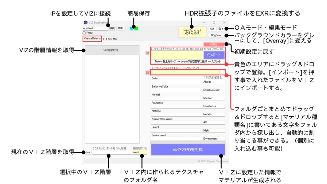The width and height of the screenshot is (327, 184).
Task: Click the R reset icon beside the texture folder field
Action: (x=148, y=72)
